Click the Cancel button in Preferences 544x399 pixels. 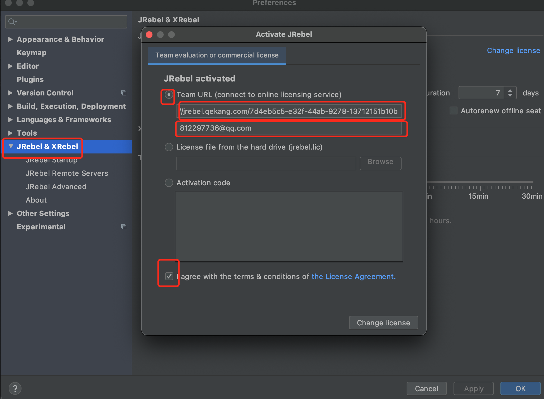tap(426, 388)
